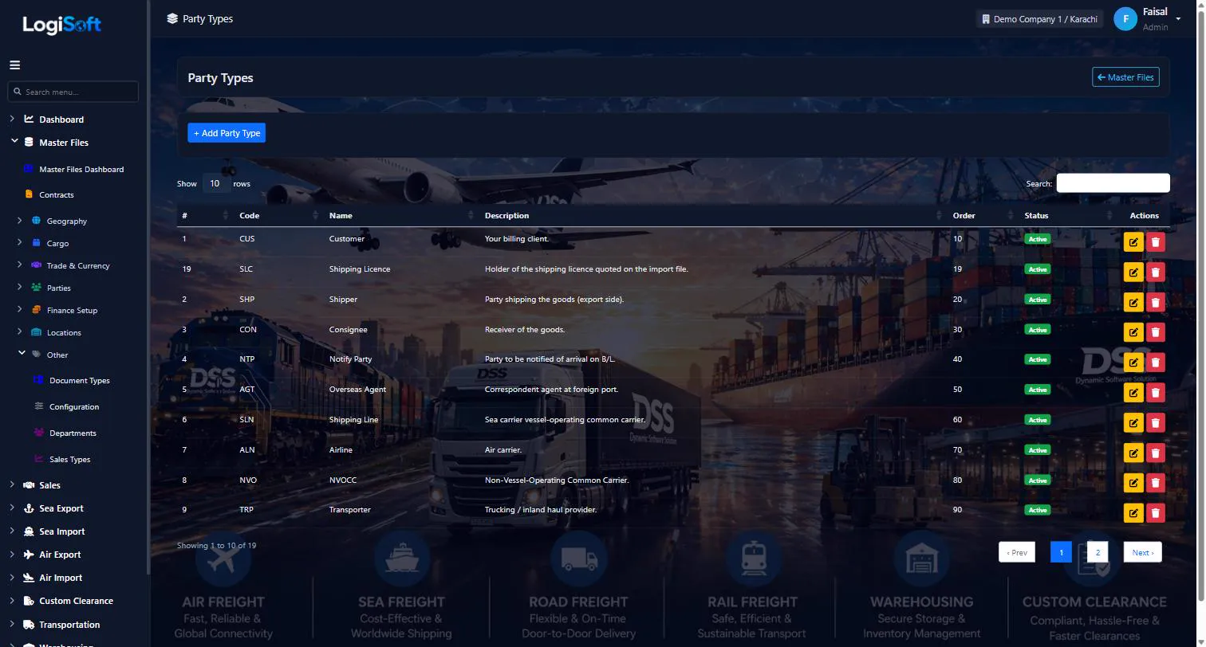The height and width of the screenshot is (647, 1206).
Task: Edit the Shipping Licence row
Action: (x=1133, y=273)
